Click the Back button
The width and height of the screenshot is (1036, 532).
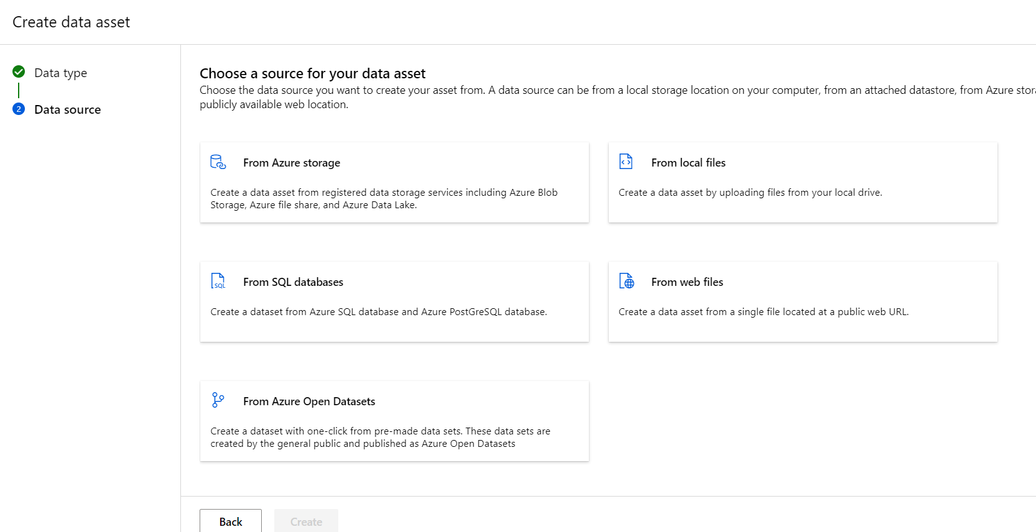(x=231, y=521)
